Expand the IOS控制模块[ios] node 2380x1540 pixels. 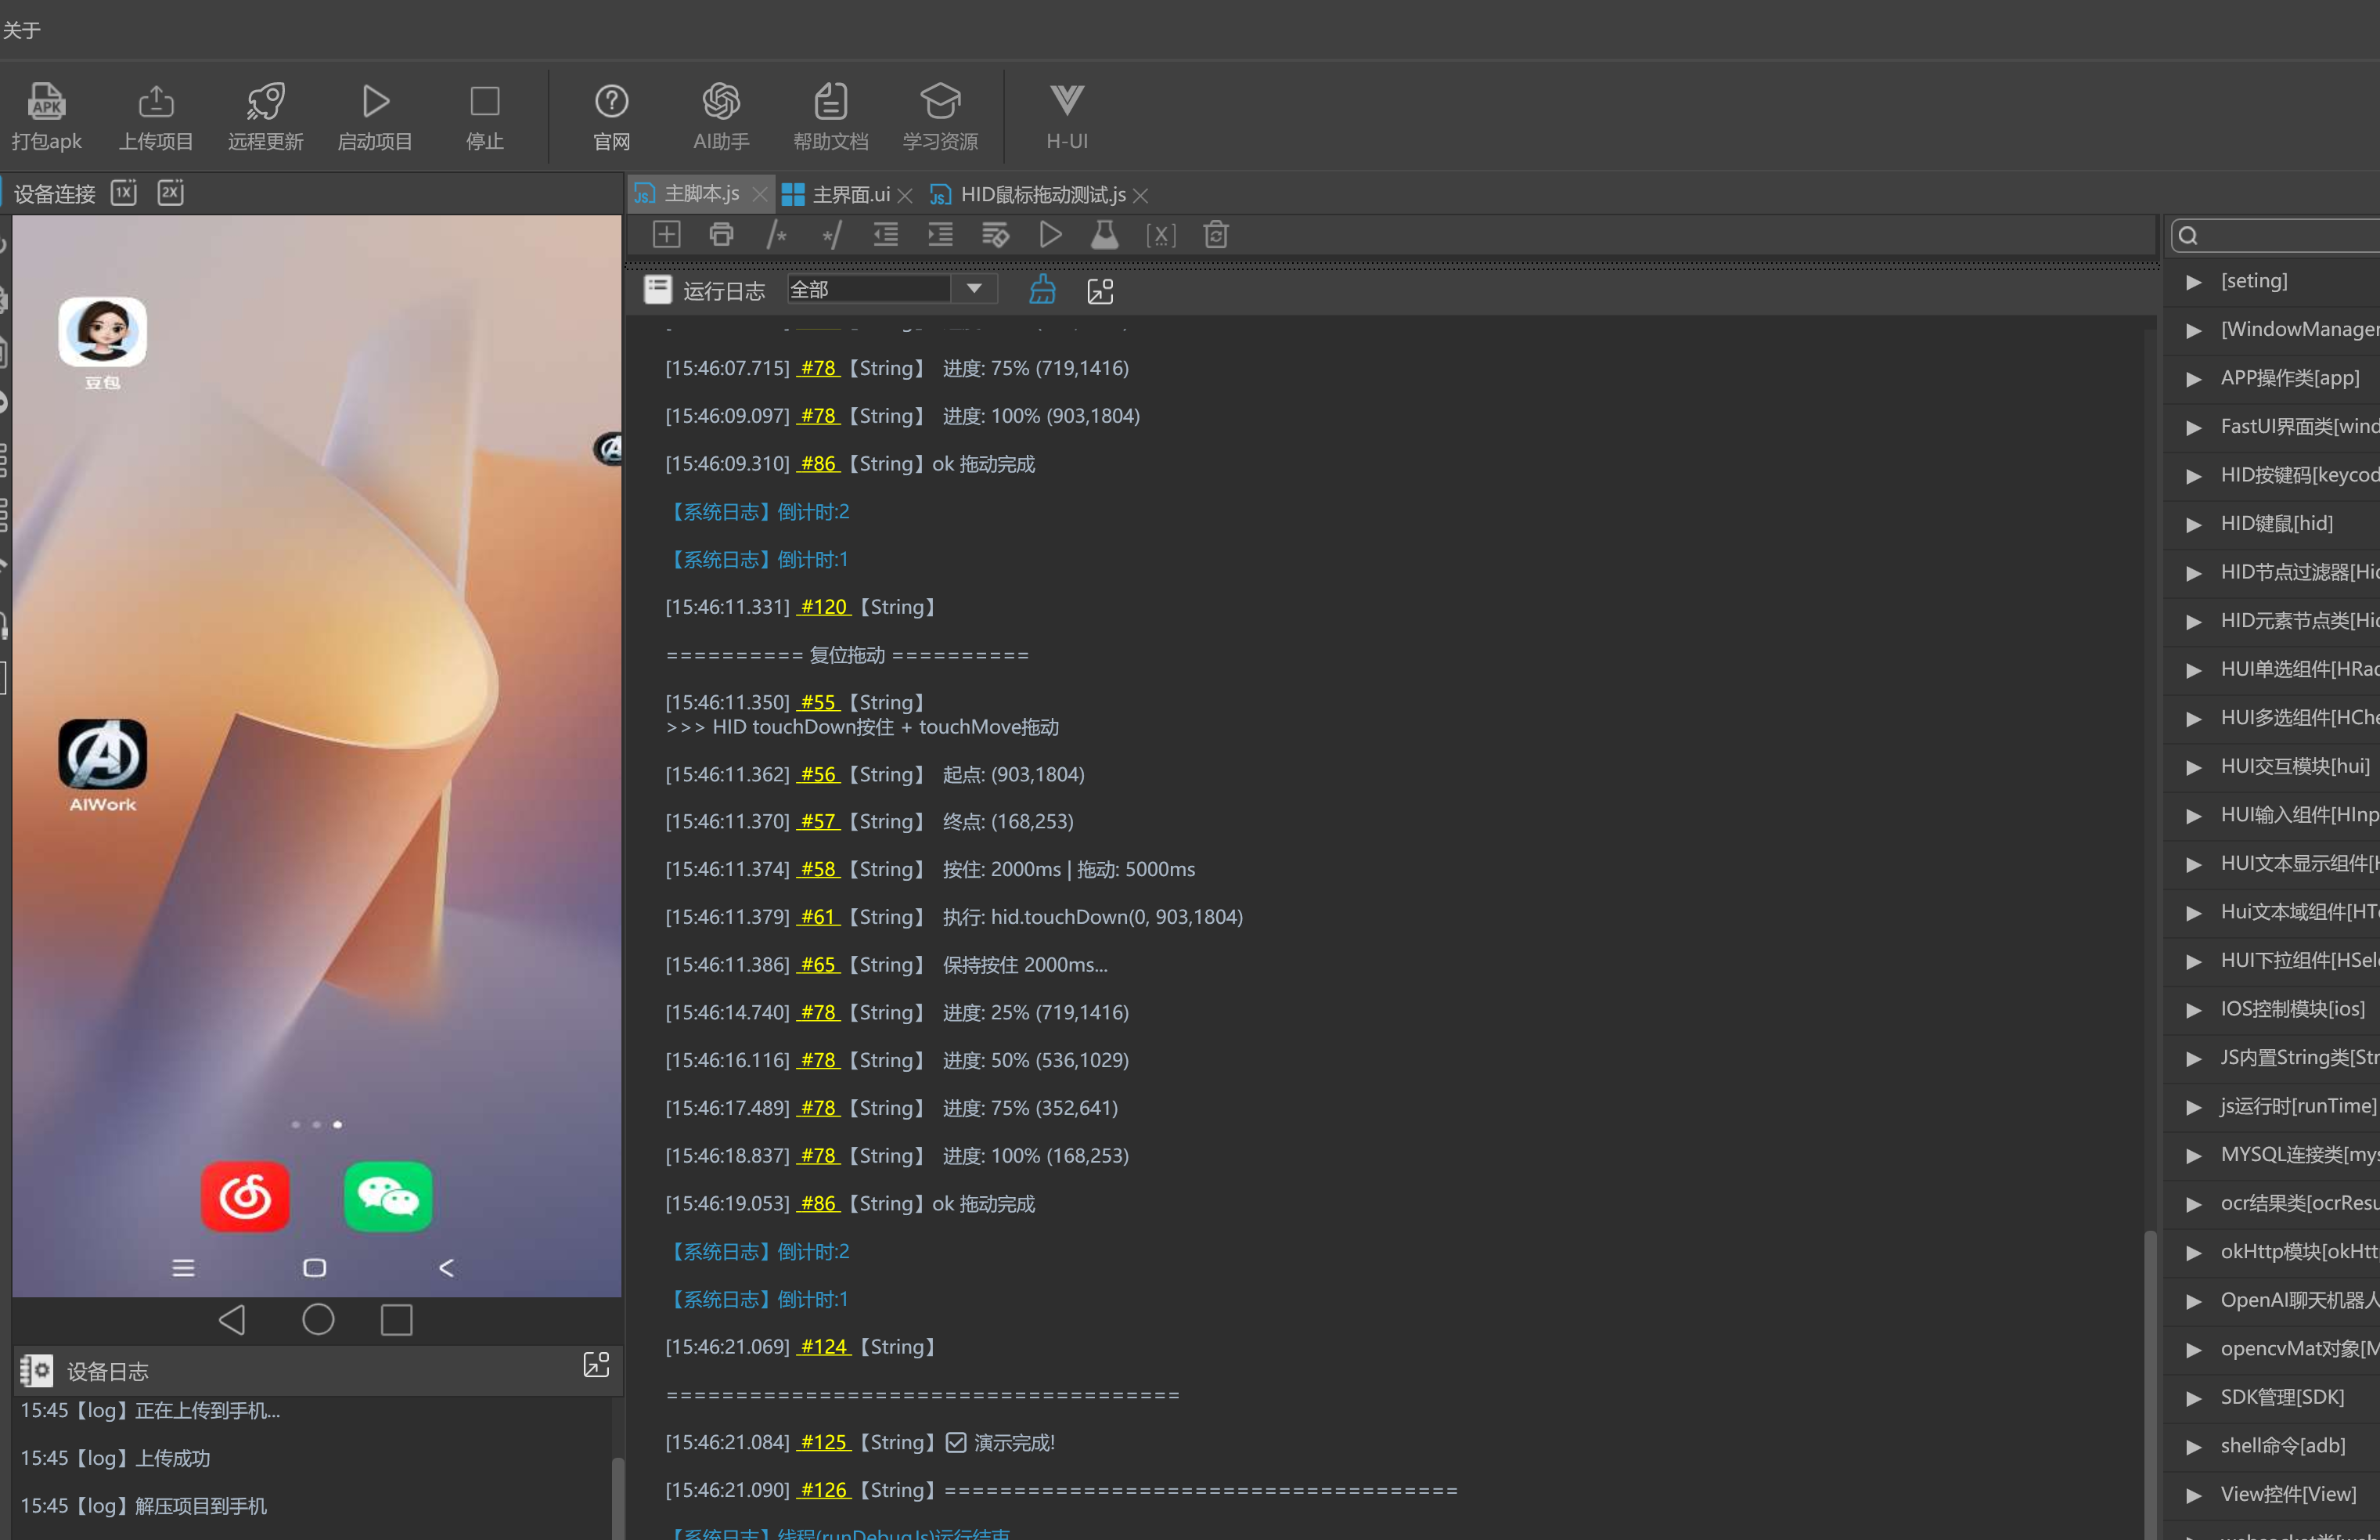click(2193, 1010)
